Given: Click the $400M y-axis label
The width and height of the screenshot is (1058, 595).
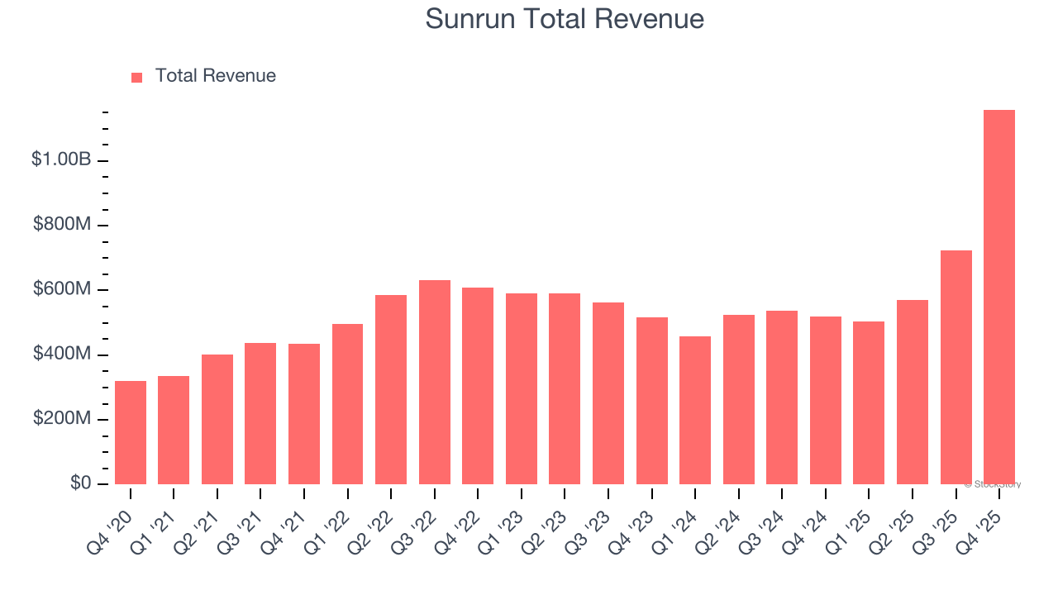Looking at the screenshot, I should 63,354.
